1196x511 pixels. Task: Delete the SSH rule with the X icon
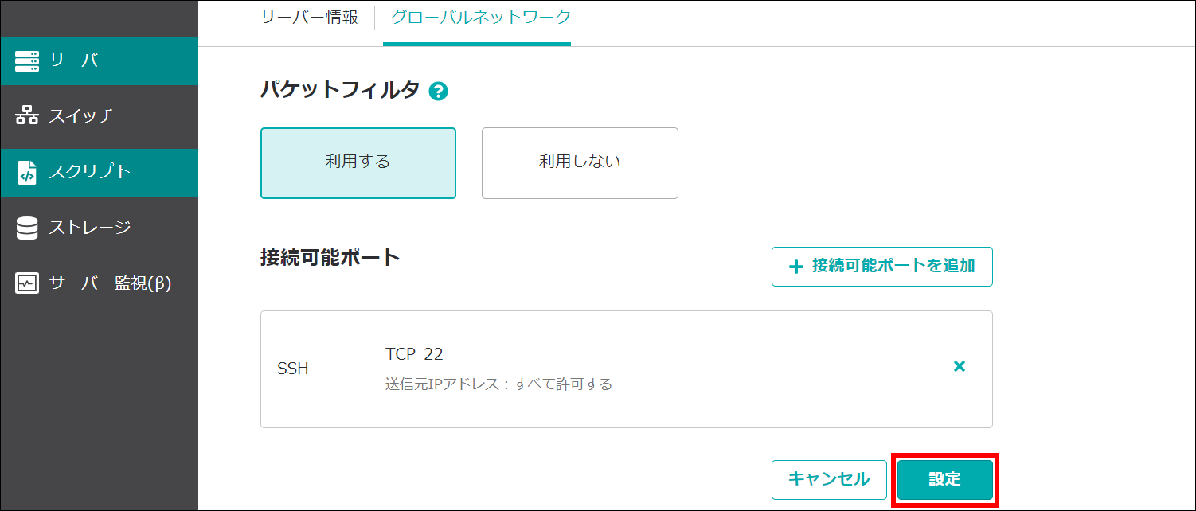[x=960, y=367]
